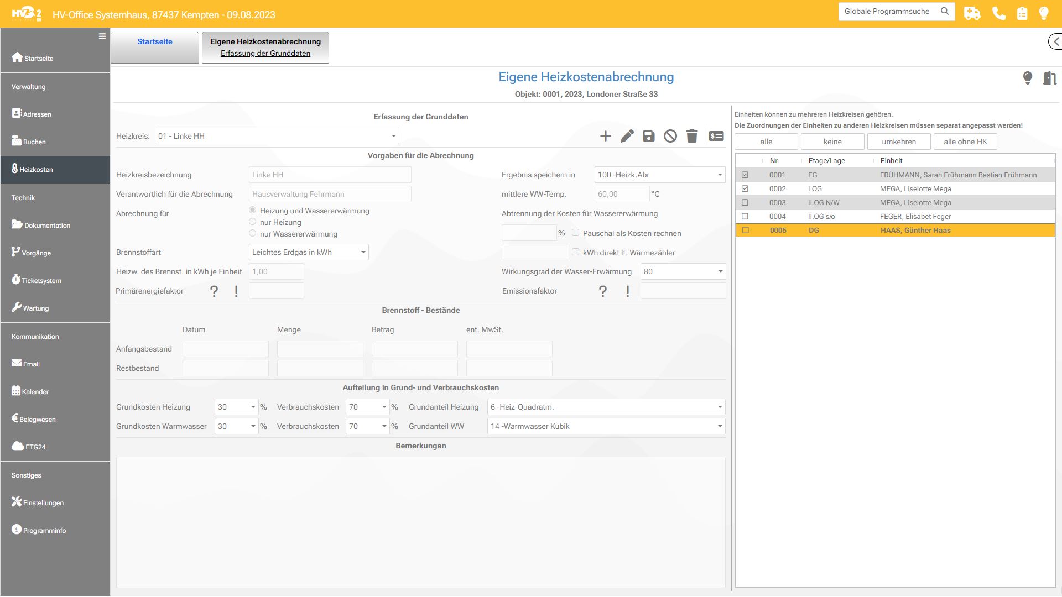Toggle 'Pauschal als Kosten rechnen' checkbox
Viewport: 1062px width, 597px height.
[576, 233]
